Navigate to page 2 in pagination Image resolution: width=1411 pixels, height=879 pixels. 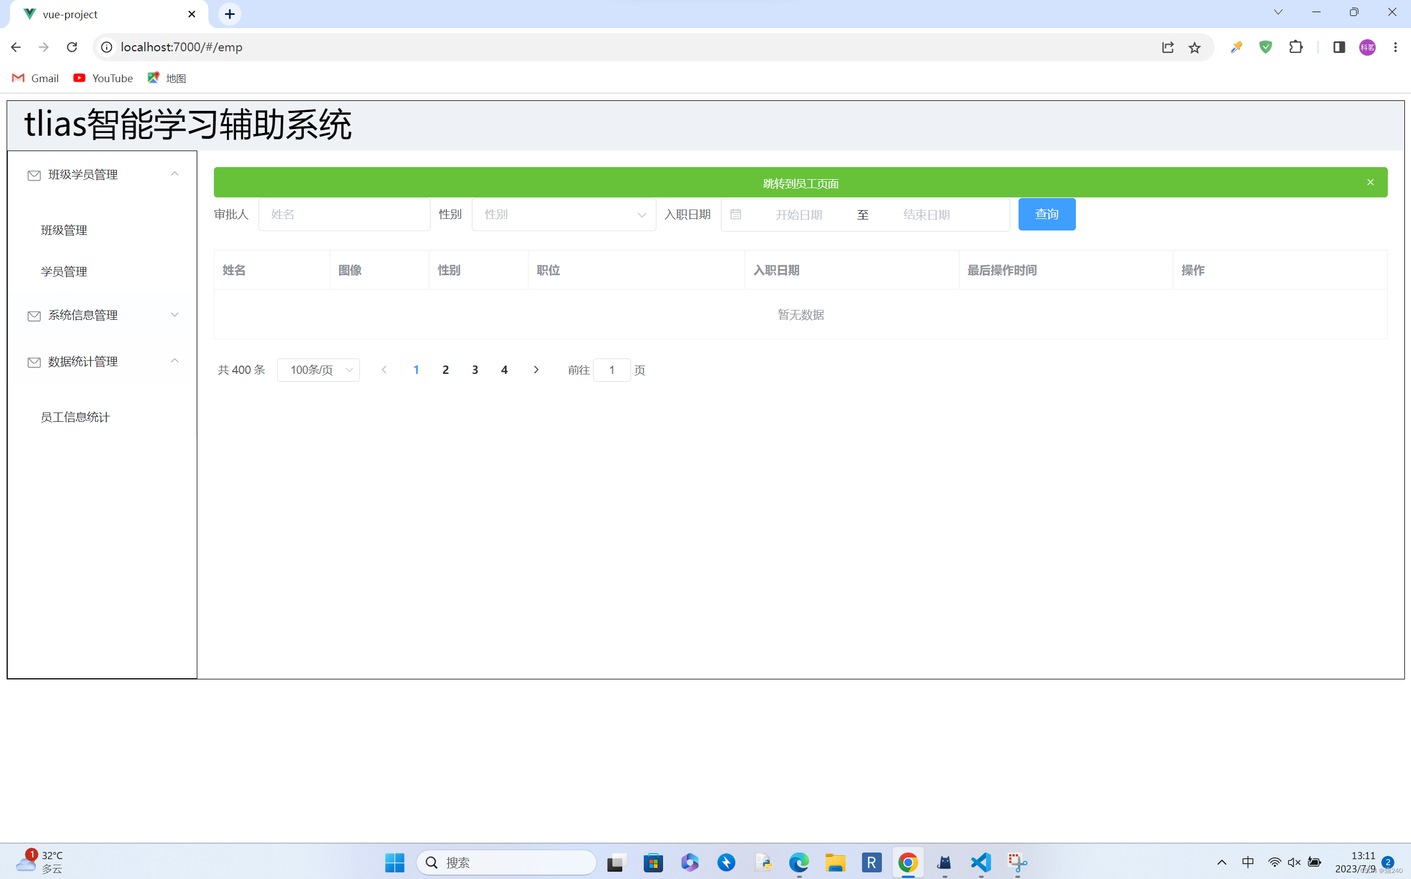click(x=445, y=369)
